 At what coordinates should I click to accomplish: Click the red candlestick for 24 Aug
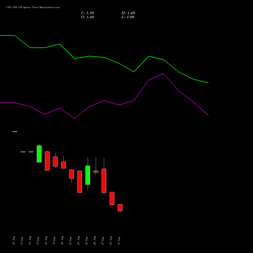79,182
